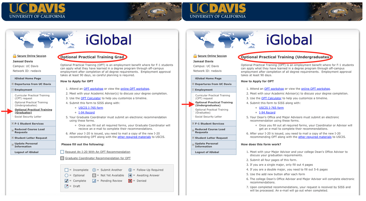Collapse the Employment section in right page sidebar
This screenshot has height=201, width=366.
click(193, 90)
